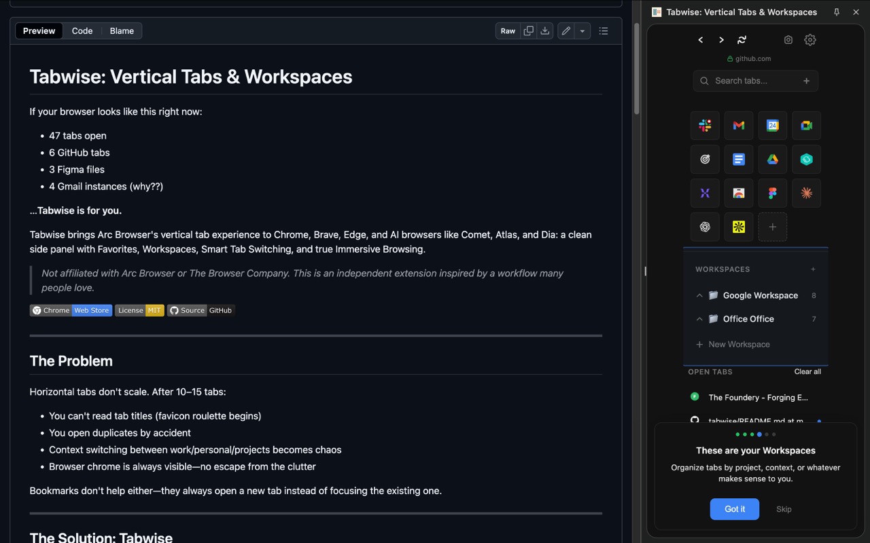Open outline list icon in file toolbar

point(604,31)
